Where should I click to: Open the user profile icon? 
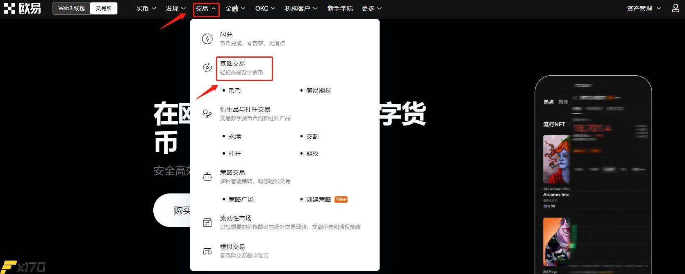coord(676,8)
